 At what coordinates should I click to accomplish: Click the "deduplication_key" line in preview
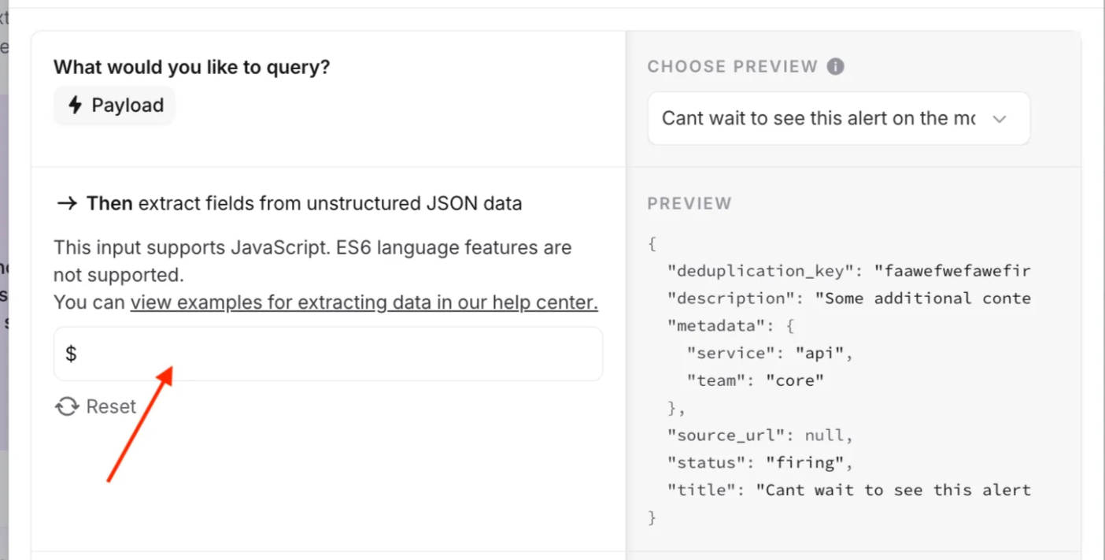[848, 271]
